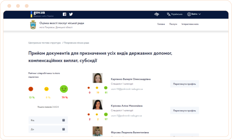
Task: Open the calendar icon in До field
Action: coord(63,129)
